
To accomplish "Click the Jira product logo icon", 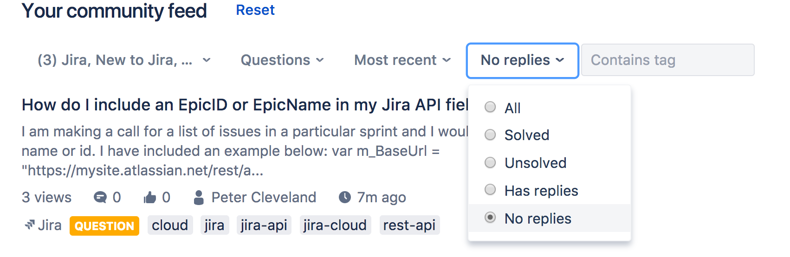I will coord(30,225).
